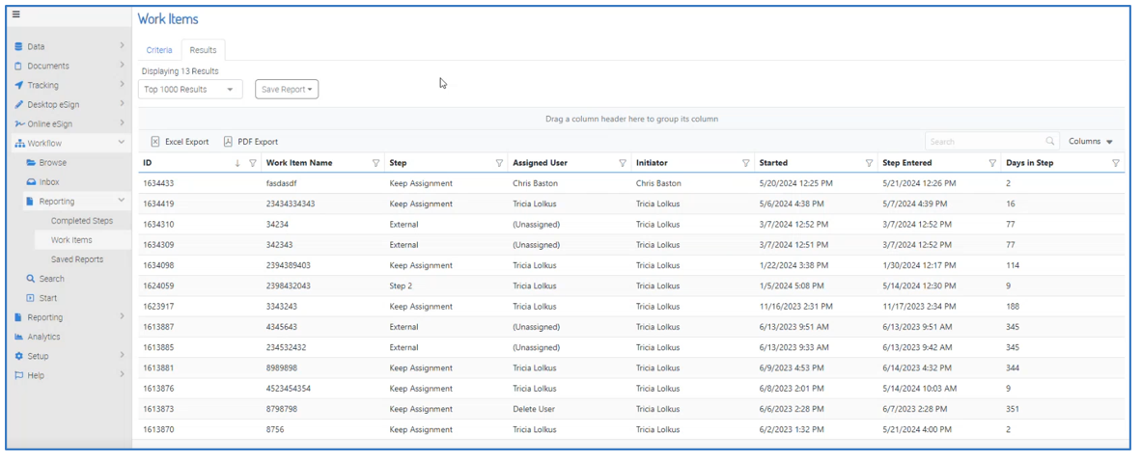Open the Step column filter icon
This screenshot has height=462, width=1141.
click(499, 164)
